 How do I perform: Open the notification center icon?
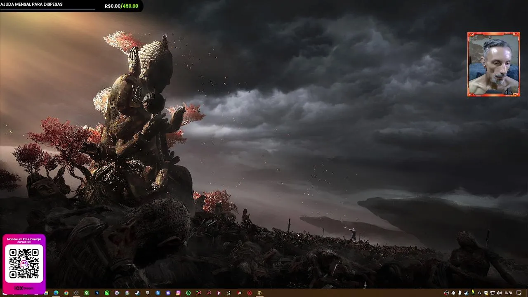pos(519,293)
